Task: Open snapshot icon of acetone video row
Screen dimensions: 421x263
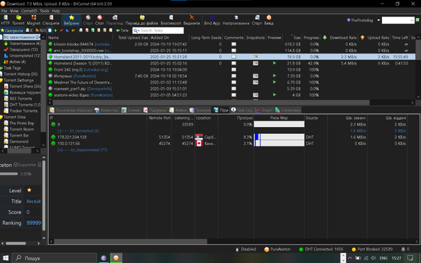Action: 256,95
